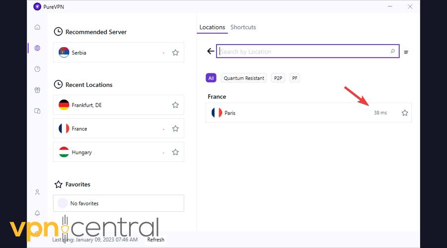The width and height of the screenshot is (447, 248).
Task: Favorite Paris with its star icon
Action: [405, 113]
